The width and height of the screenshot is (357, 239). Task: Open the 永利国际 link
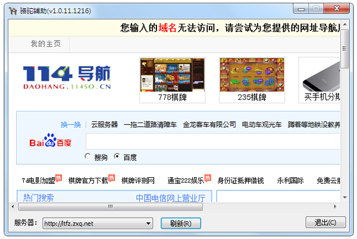[x=290, y=181]
